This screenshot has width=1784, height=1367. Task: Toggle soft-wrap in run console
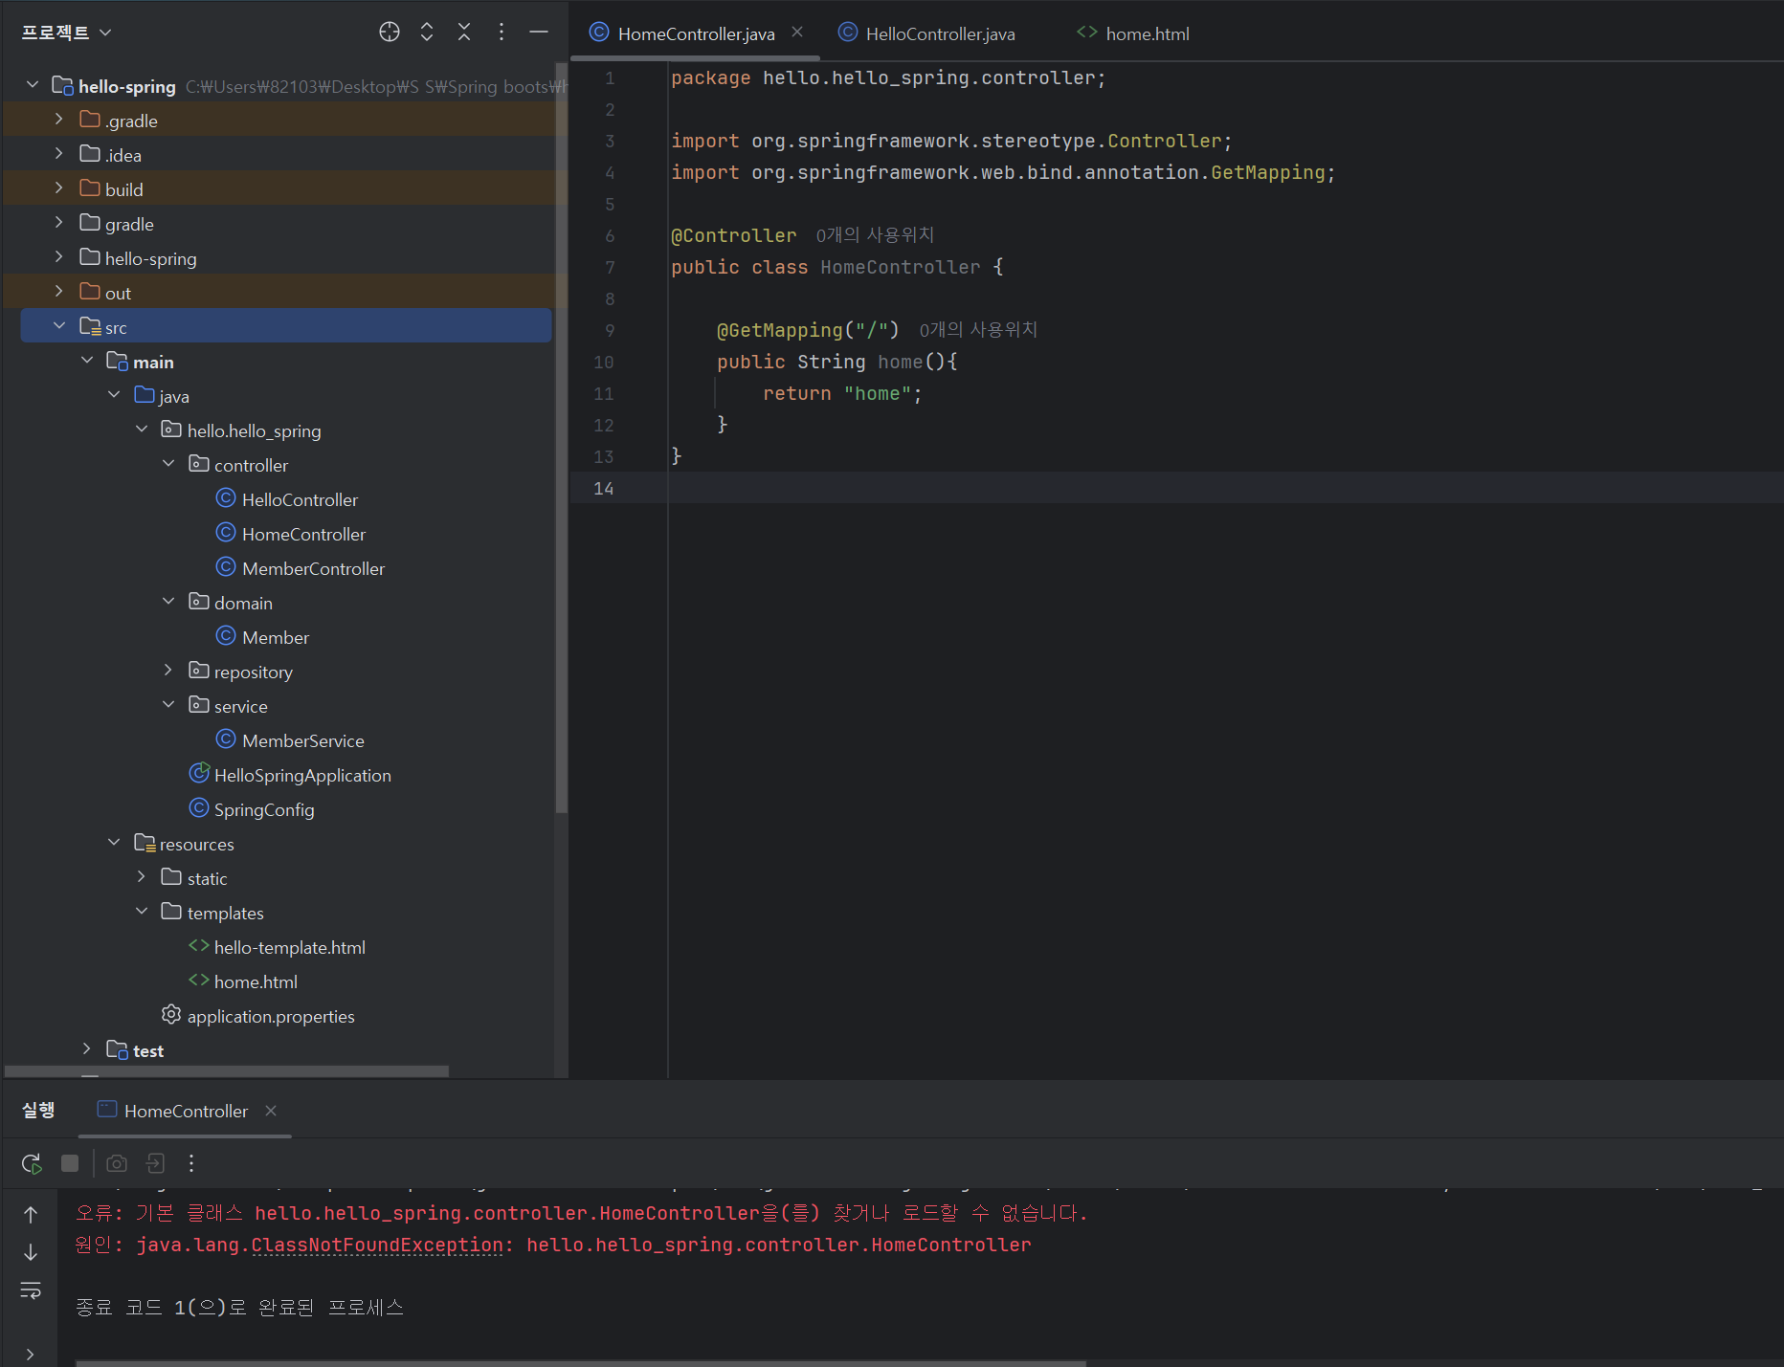click(x=31, y=1290)
